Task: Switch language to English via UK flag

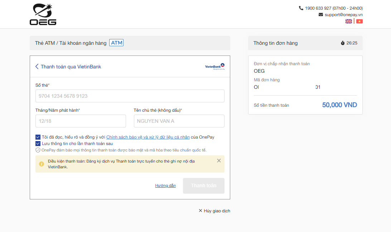Action: 348,21
